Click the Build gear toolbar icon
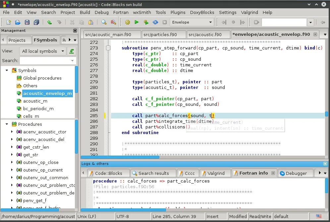The width and height of the screenshot is (330, 222). (128, 22)
